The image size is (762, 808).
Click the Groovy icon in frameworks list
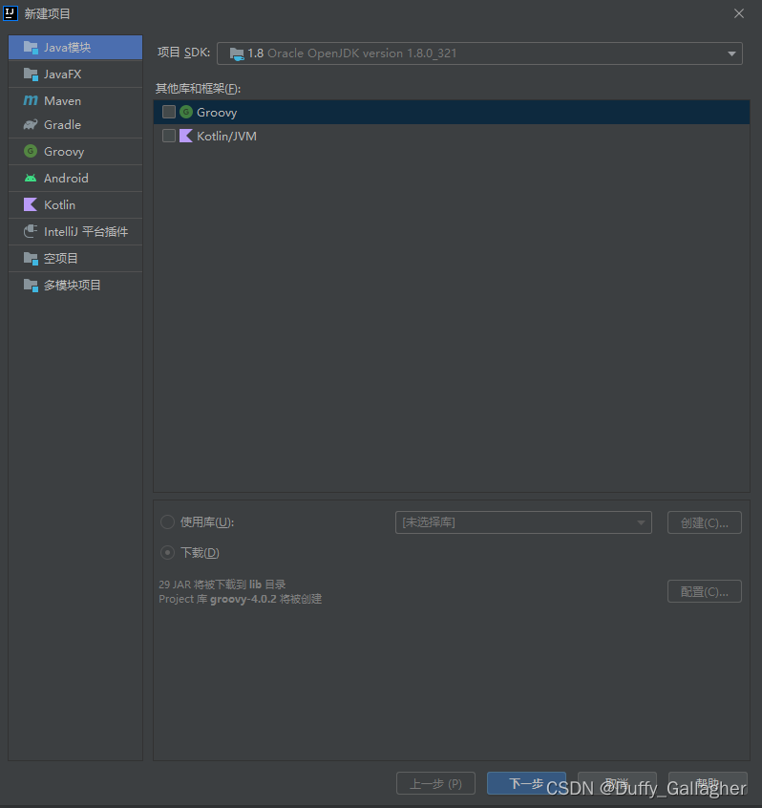[186, 112]
